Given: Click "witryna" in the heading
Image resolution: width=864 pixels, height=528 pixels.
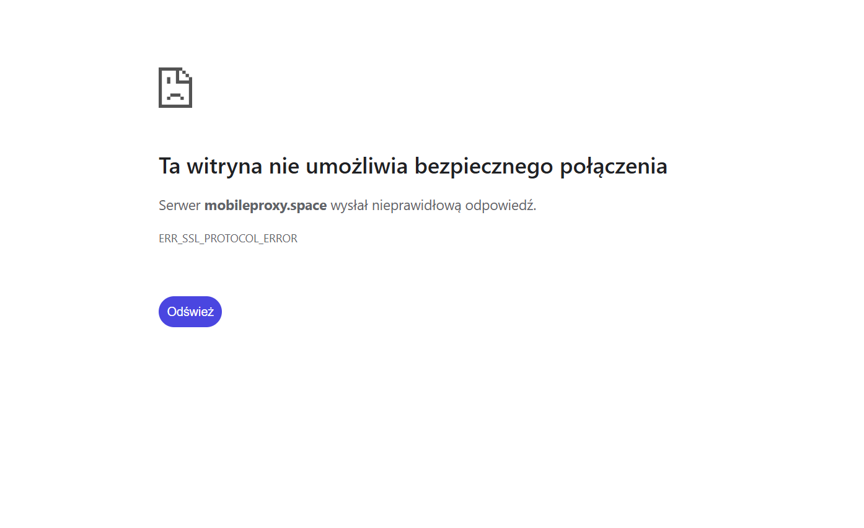Looking at the screenshot, I should coord(224,166).
